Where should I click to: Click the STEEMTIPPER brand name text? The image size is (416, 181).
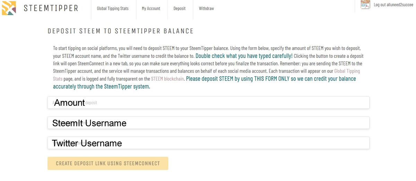pyautogui.click(x=51, y=8)
